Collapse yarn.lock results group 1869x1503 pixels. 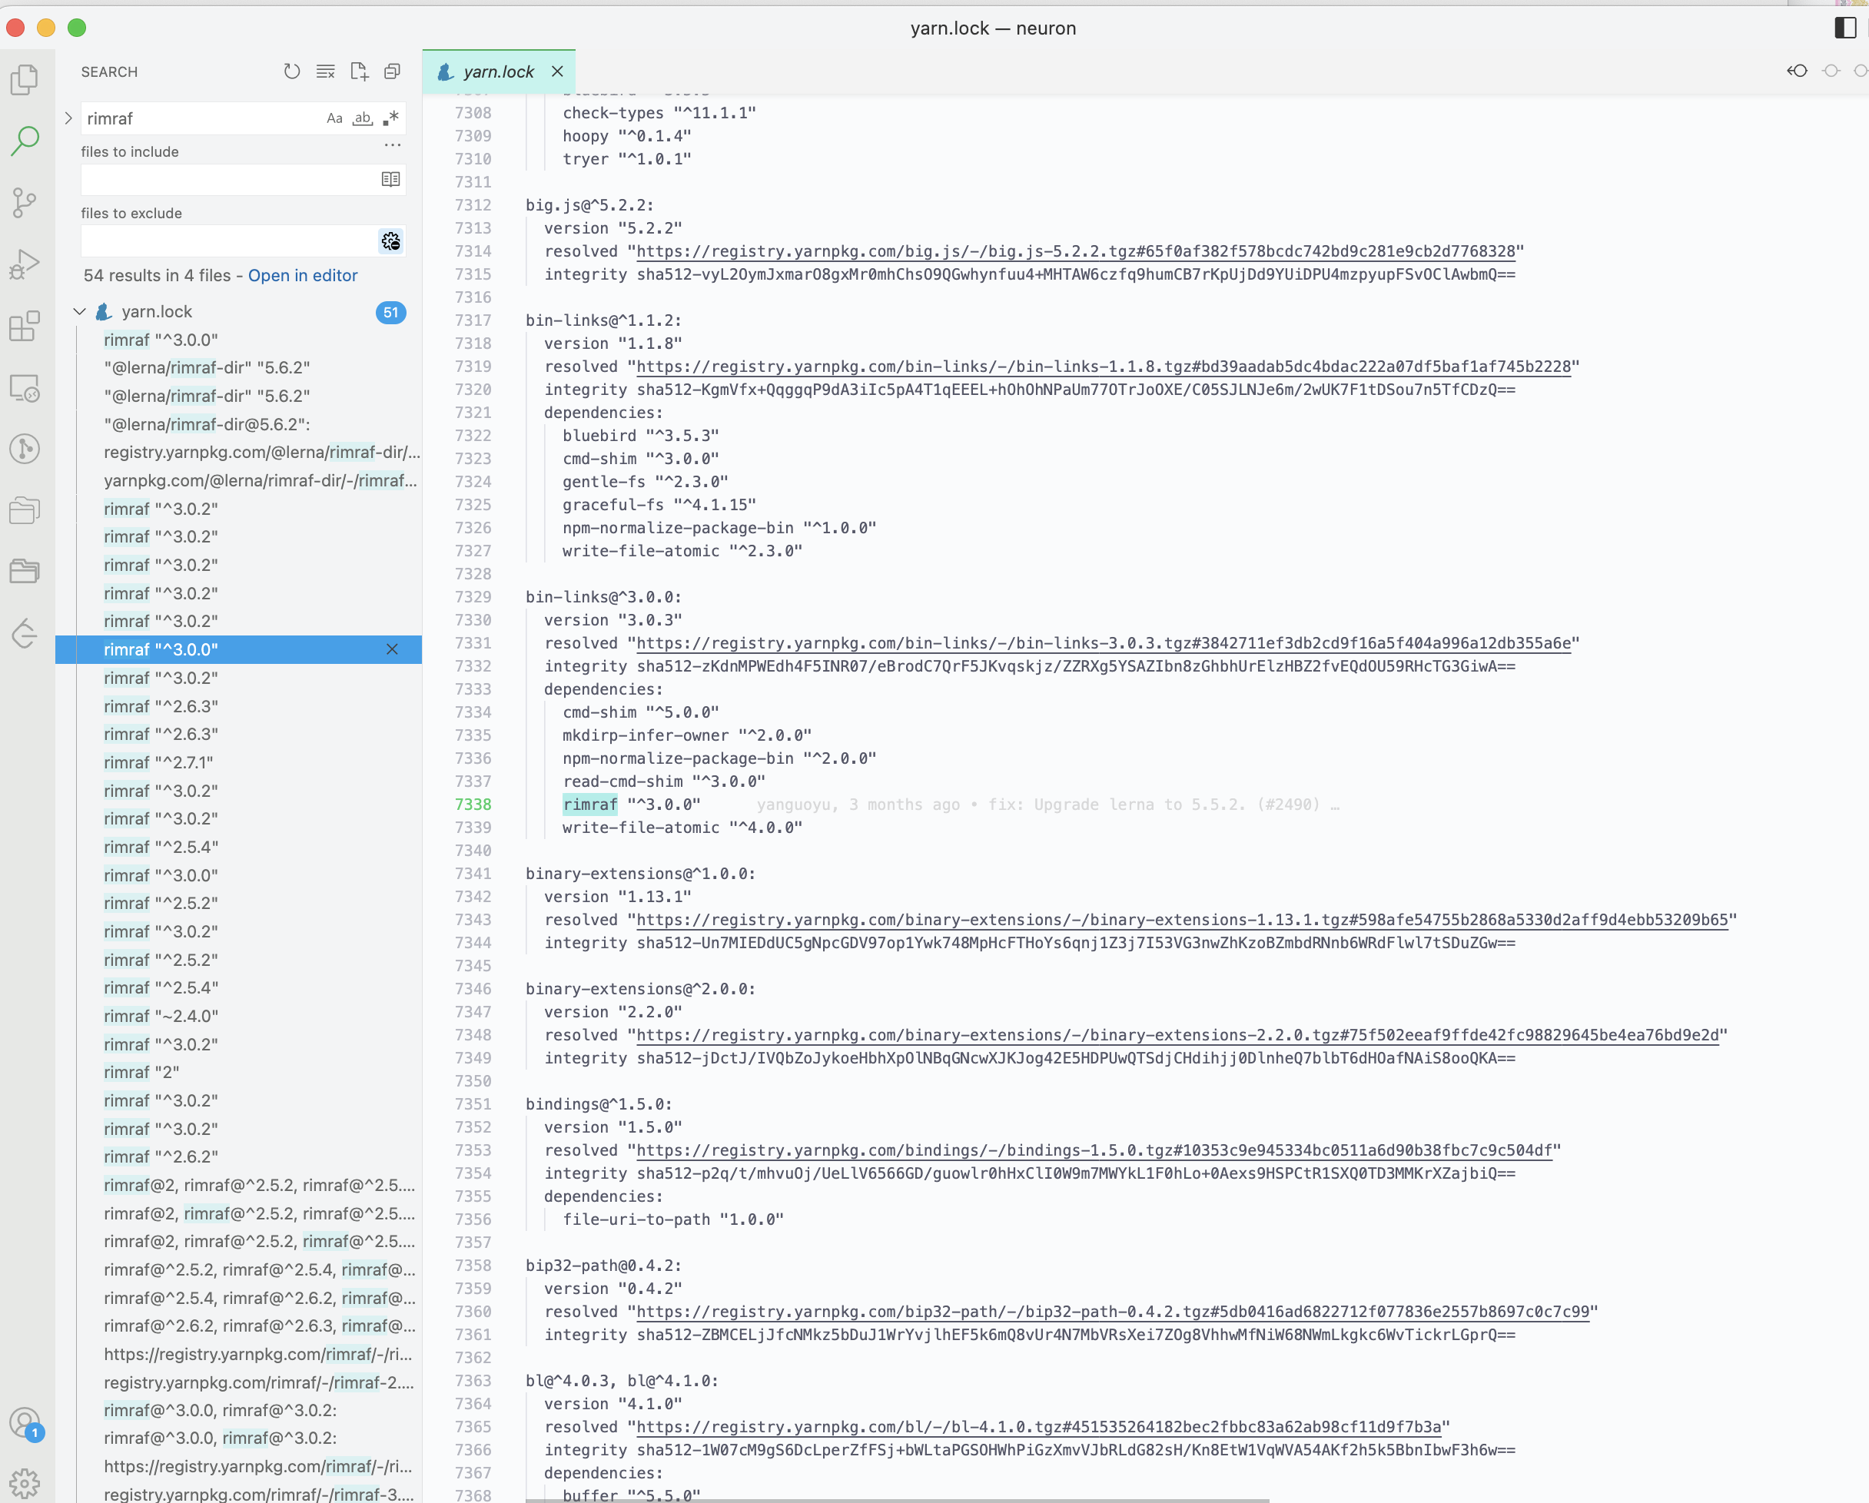(79, 311)
